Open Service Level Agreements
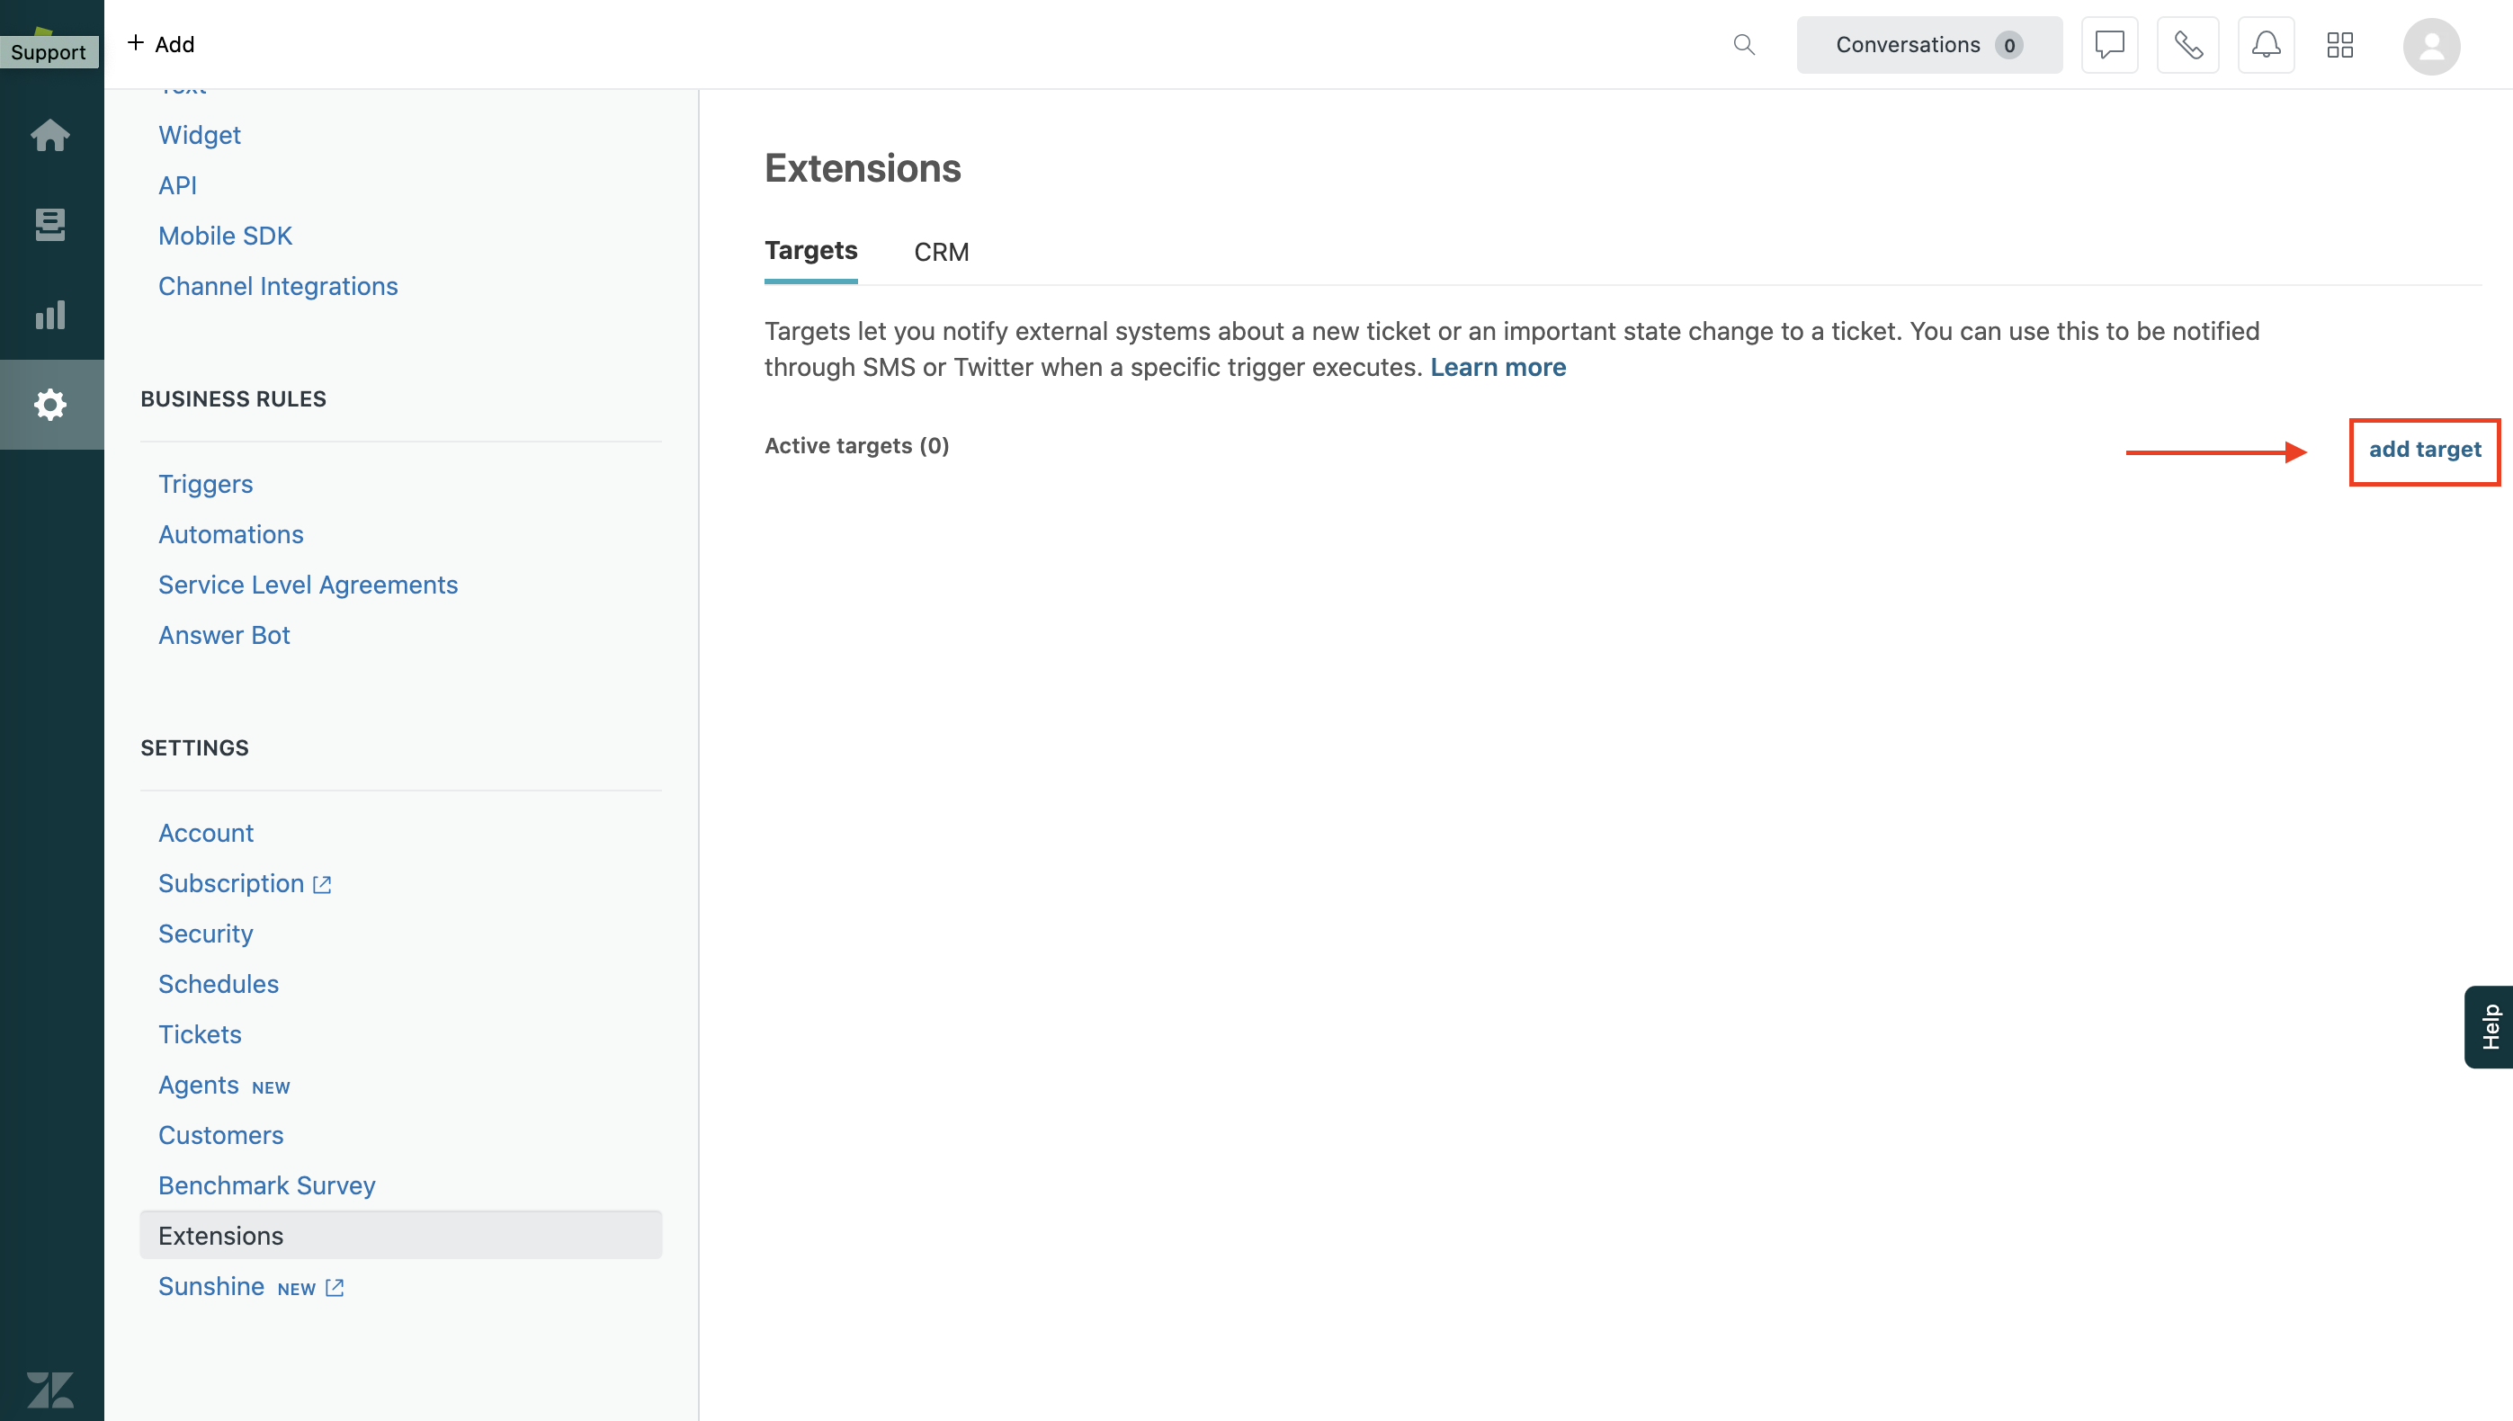The image size is (2513, 1421). (x=309, y=585)
